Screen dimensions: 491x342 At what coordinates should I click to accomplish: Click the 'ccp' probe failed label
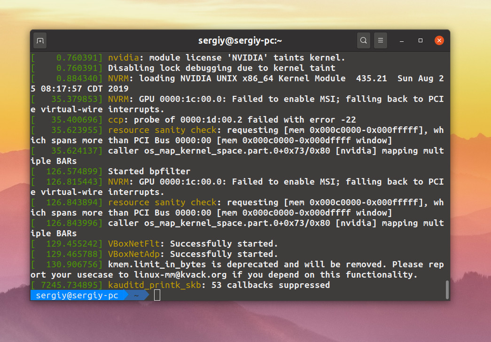(116, 120)
